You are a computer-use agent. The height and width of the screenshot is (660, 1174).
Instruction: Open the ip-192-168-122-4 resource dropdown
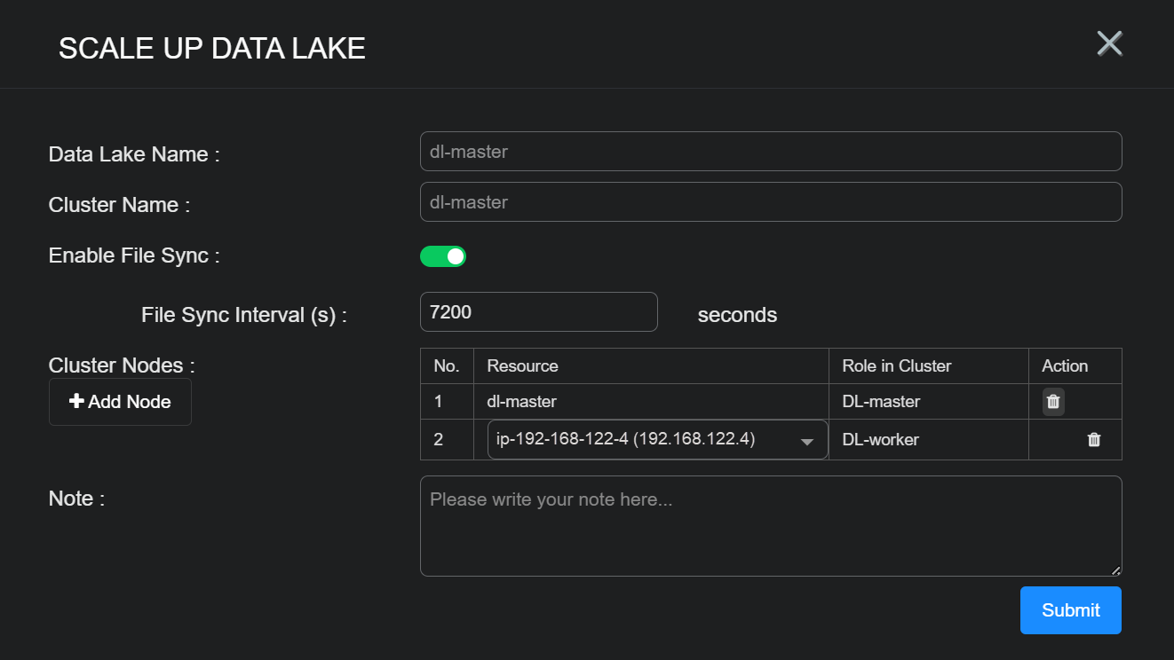tap(657, 440)
